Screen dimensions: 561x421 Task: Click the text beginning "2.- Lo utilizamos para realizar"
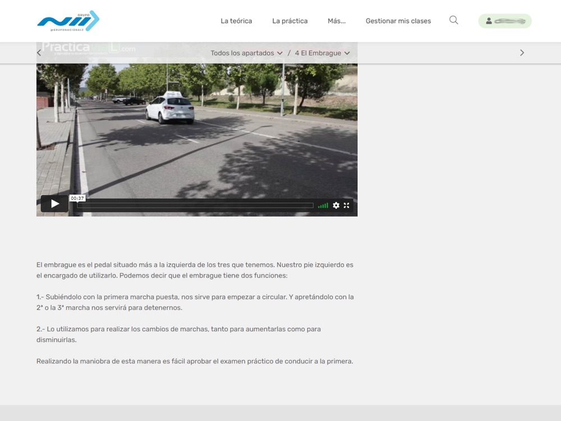[178, 335]
